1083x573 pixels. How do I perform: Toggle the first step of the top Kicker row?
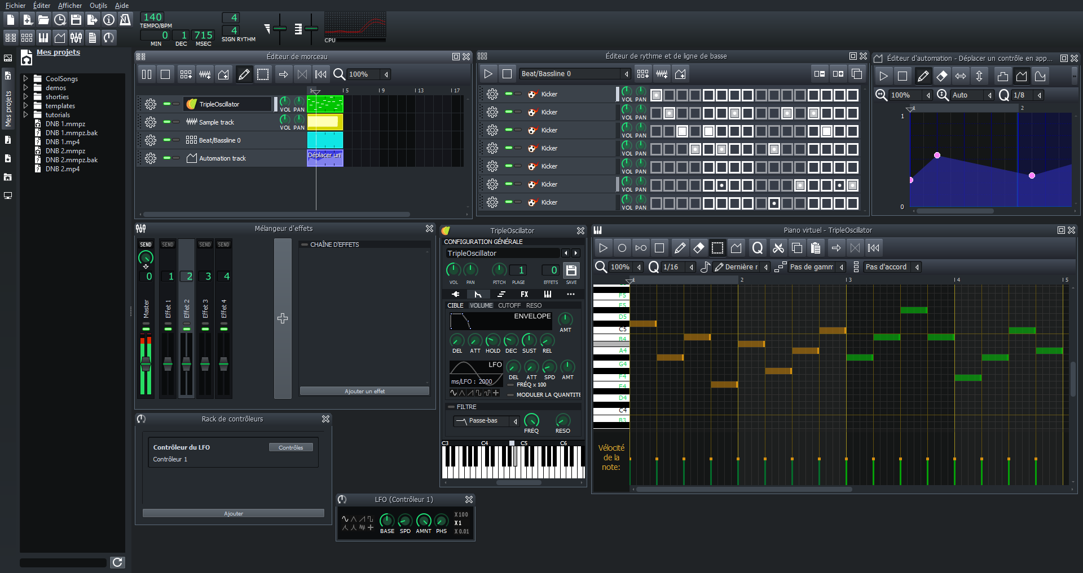[x=656, y=95]
